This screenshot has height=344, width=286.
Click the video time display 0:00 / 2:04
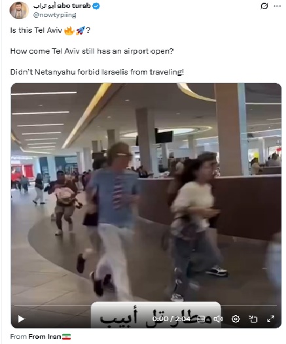pyautogui.click(x=171, y=318)
